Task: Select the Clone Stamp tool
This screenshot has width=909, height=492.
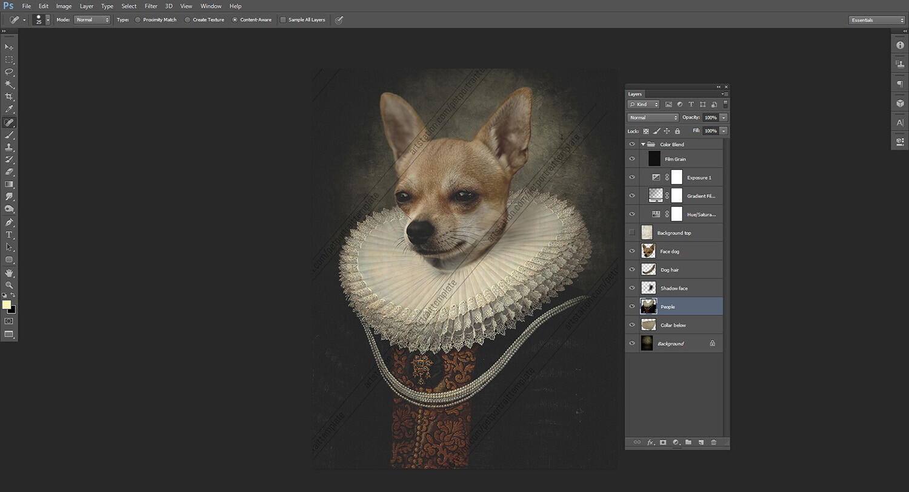Action: tap(8, 147)
